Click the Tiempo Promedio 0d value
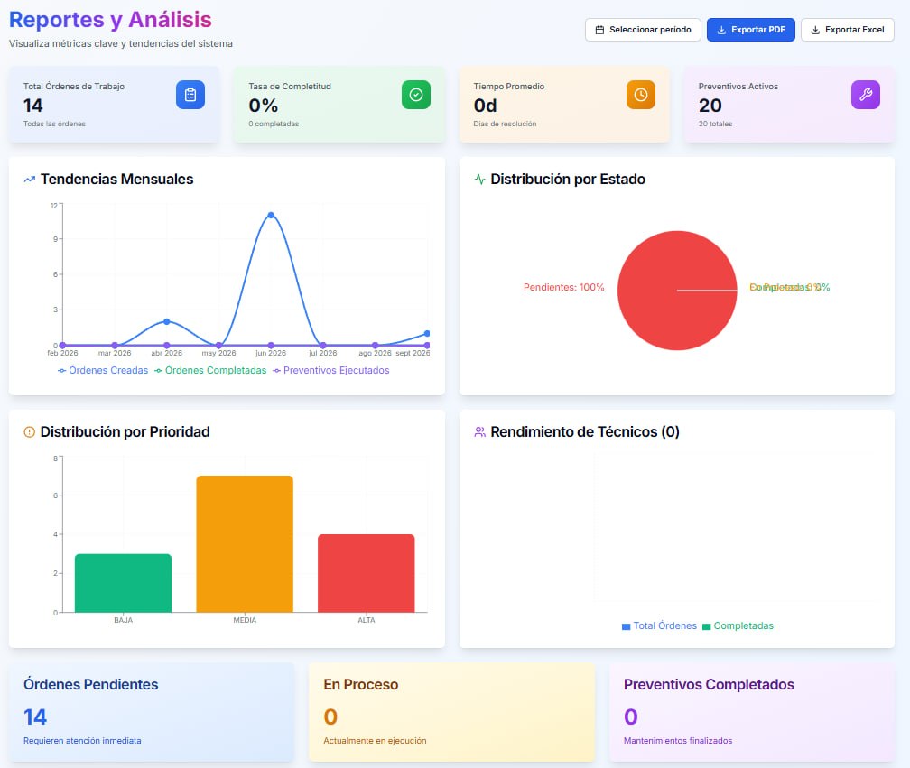This screenshot has width=910, height=768. 485,106
